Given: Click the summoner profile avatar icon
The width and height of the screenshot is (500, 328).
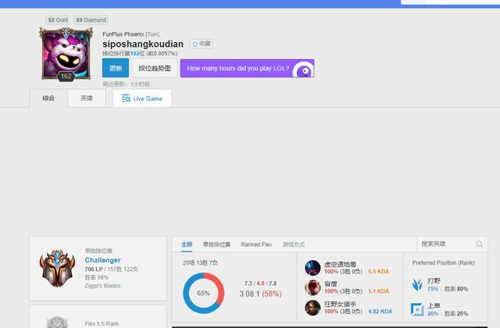Looking at the screenshot, I should point(66,53).
